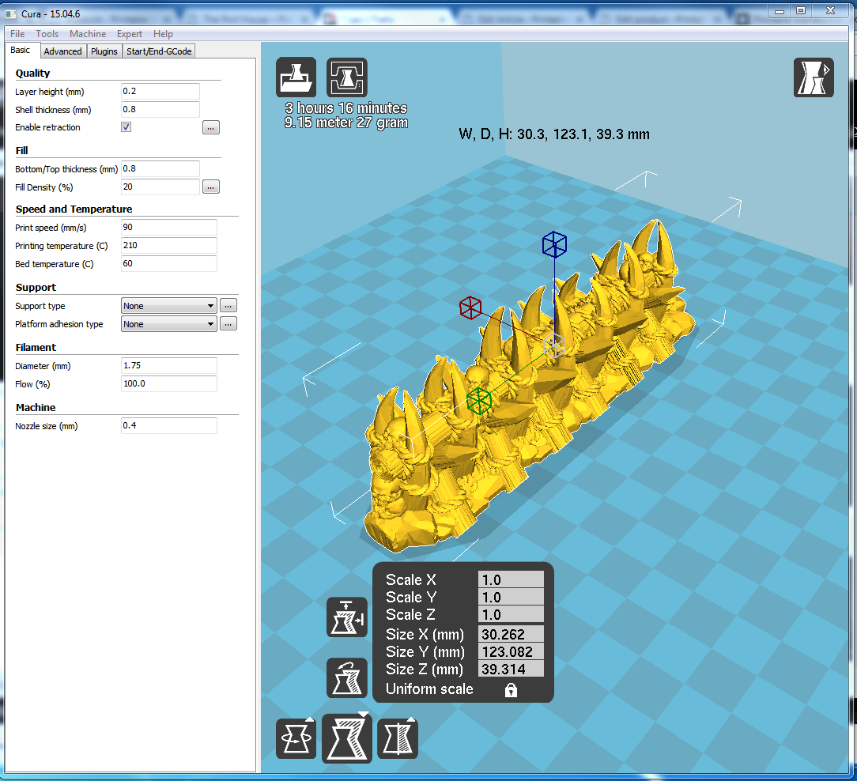Click the ... button next to Support type
857x781 pixels.
(228, 306)
